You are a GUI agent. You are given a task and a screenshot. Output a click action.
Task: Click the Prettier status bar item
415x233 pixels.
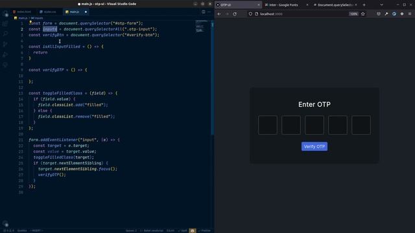[x=204, y=230]
